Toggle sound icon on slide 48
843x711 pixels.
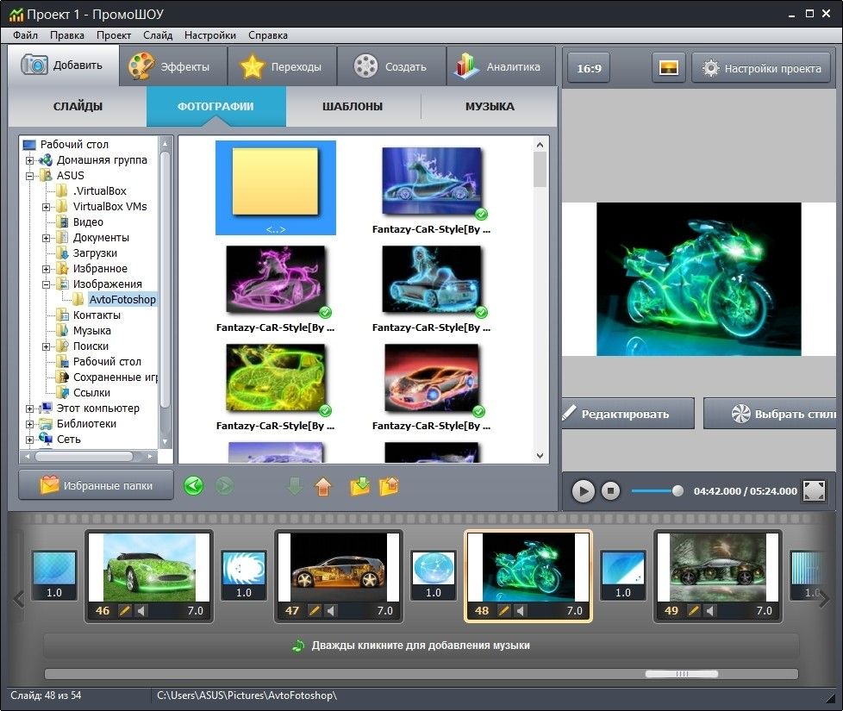point(521,611)
